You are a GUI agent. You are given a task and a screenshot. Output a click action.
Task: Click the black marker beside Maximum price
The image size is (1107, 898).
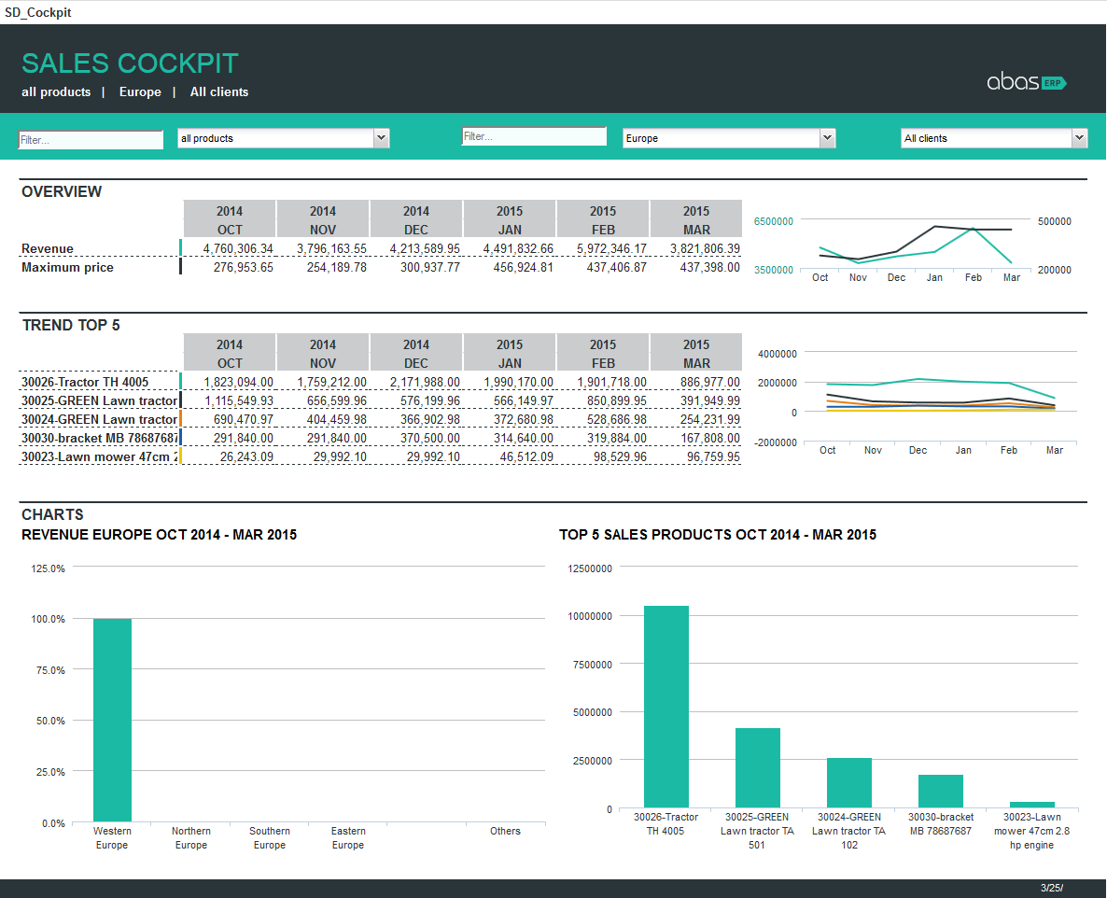pyautogui.click(x=179, y=267)
